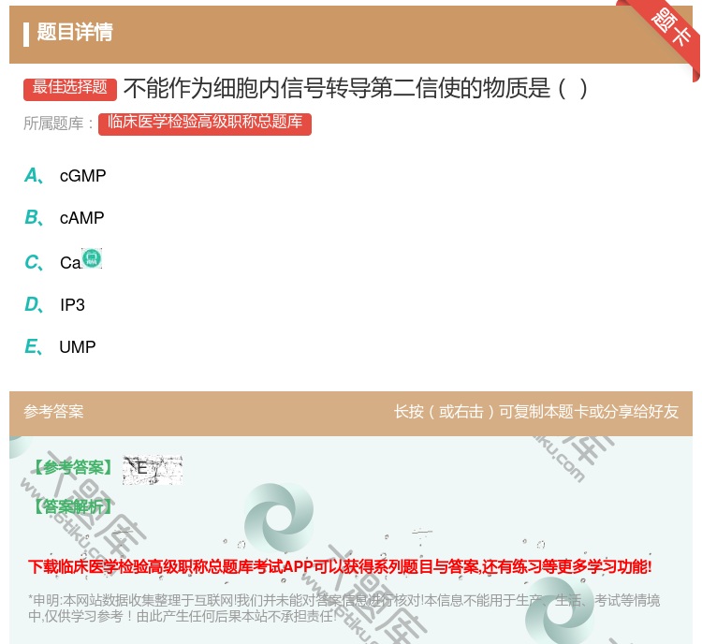The height and width of the screenshot is (644, 702).
Task: Choose option D IP3
Action: pos(54,305)
